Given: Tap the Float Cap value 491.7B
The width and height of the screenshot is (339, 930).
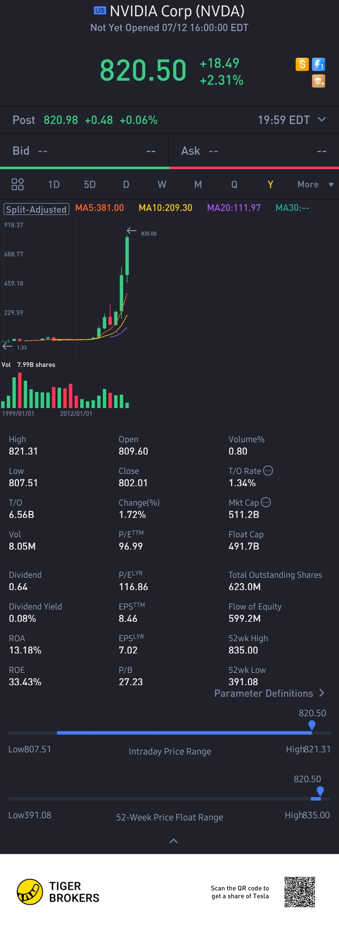Looking at the screenshot, I should (244, 546).
